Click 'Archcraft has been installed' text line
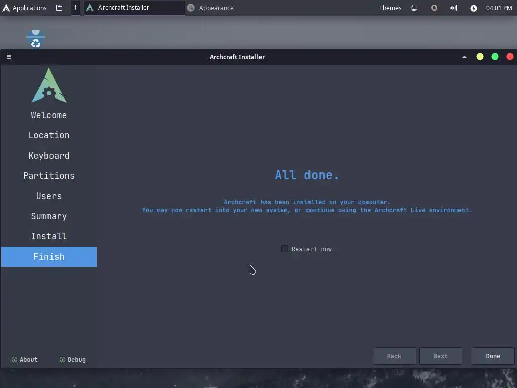 pyautogui.click(x=307, y=202)
